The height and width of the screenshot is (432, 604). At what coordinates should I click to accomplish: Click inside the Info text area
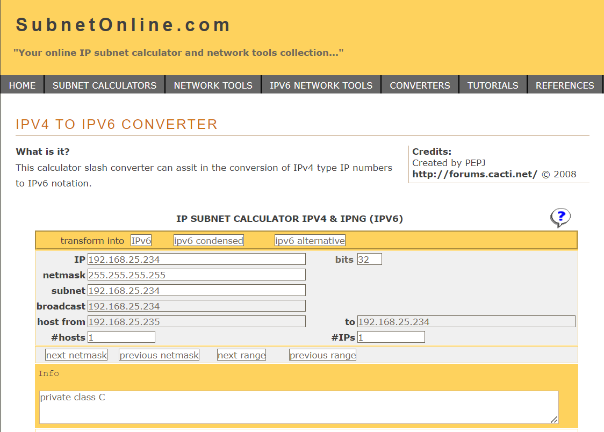coord(299,407)
